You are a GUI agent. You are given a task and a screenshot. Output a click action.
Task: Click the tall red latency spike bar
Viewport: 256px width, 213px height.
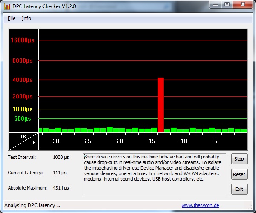[161, 104]
